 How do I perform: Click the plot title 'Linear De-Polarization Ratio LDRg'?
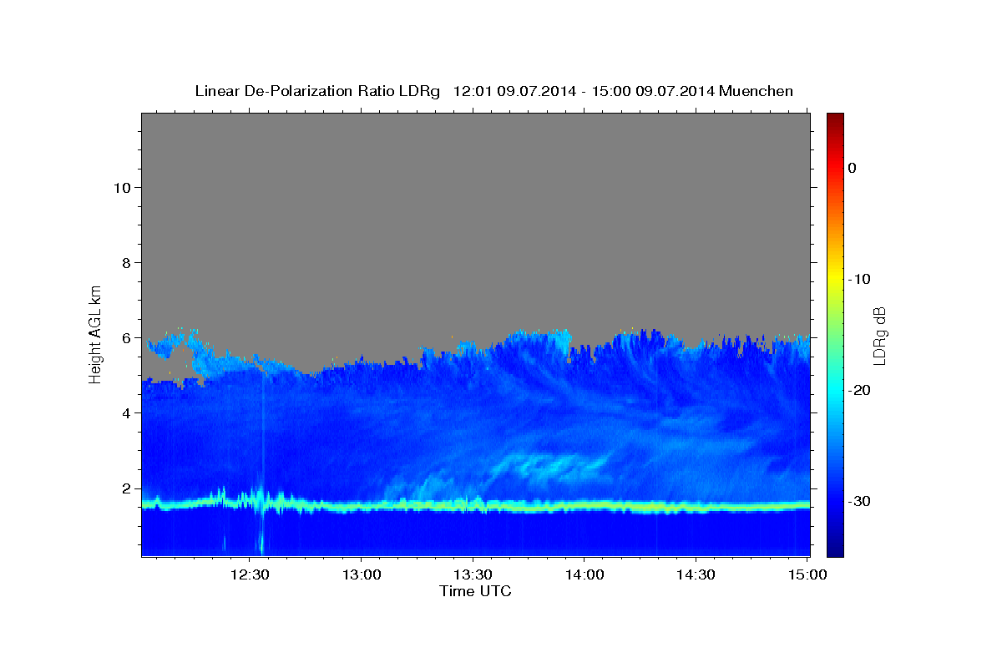[317, 91]
